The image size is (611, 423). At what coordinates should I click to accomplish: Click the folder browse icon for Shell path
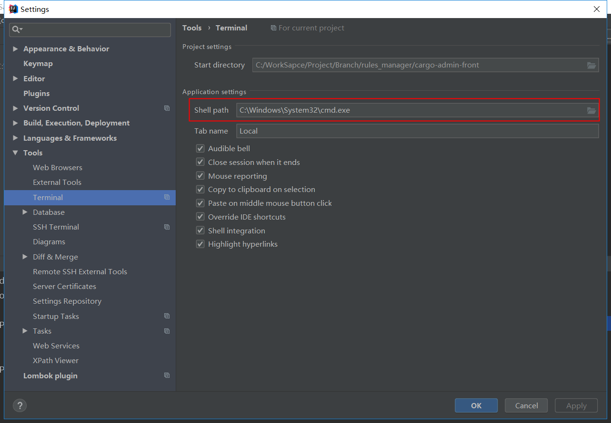591,110
